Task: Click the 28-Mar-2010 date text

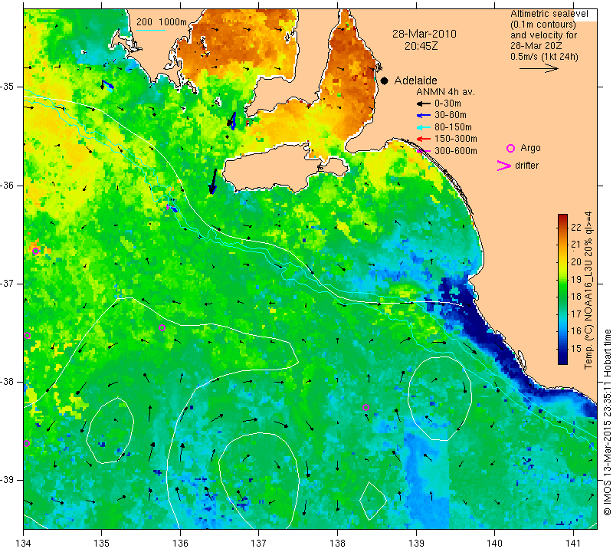Action: (x=425, y=34)
